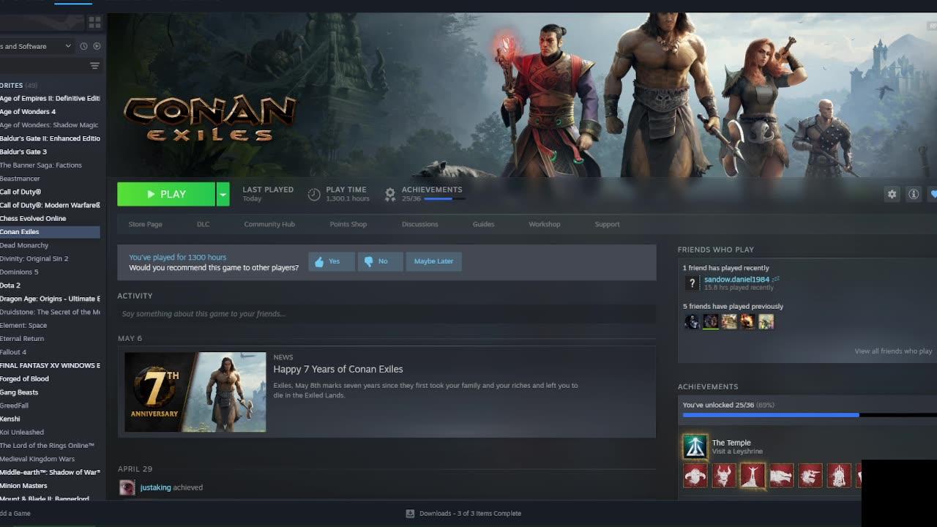Click the thumbs-up Yes recommendation button

(332, 261)
